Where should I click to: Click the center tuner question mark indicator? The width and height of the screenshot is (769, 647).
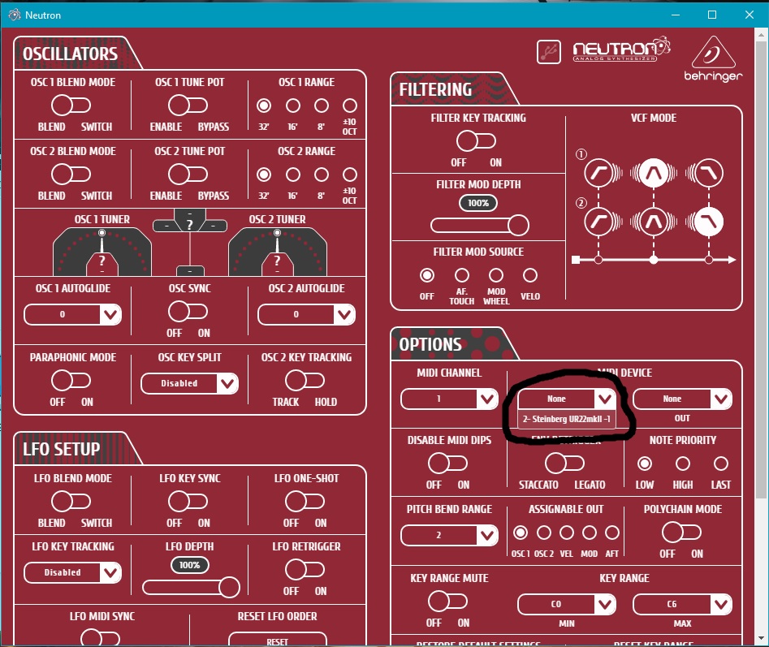[190, 225]
